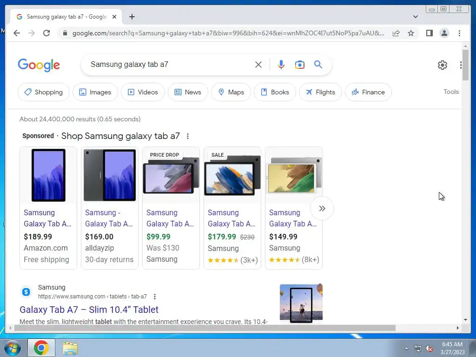Viewport: 476px width, 357px height.
Task: Open the $99.99 price drop product link
Action: (x=170, y=218)
